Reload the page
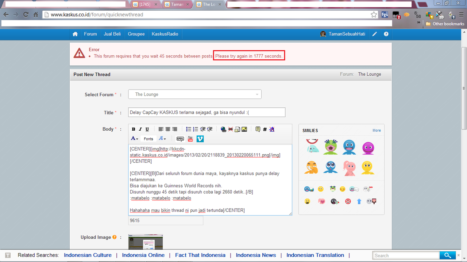The height and width of the screenshot is (262, 467). pyautogui.click(x=26, y=15)
